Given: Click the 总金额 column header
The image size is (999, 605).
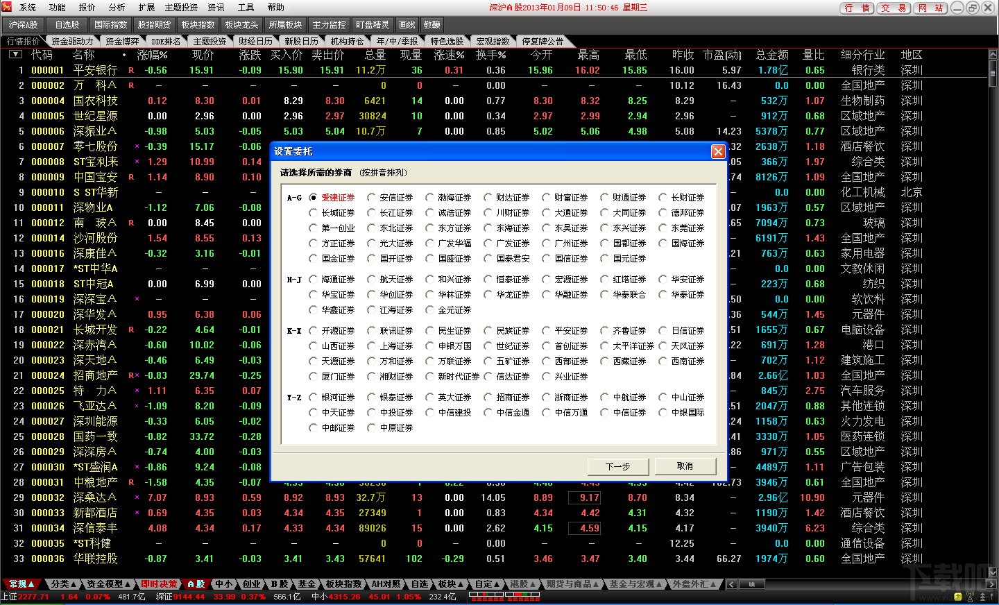Looking at the screenshot, I should pos(772,55).
